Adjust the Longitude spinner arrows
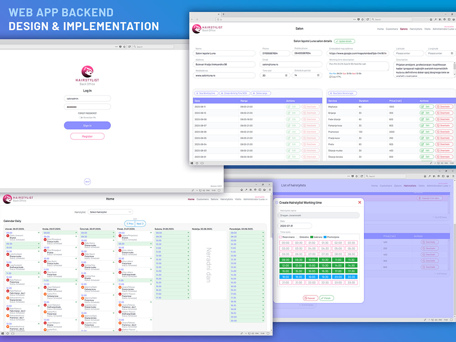The image size is (456, 342). 451,53
